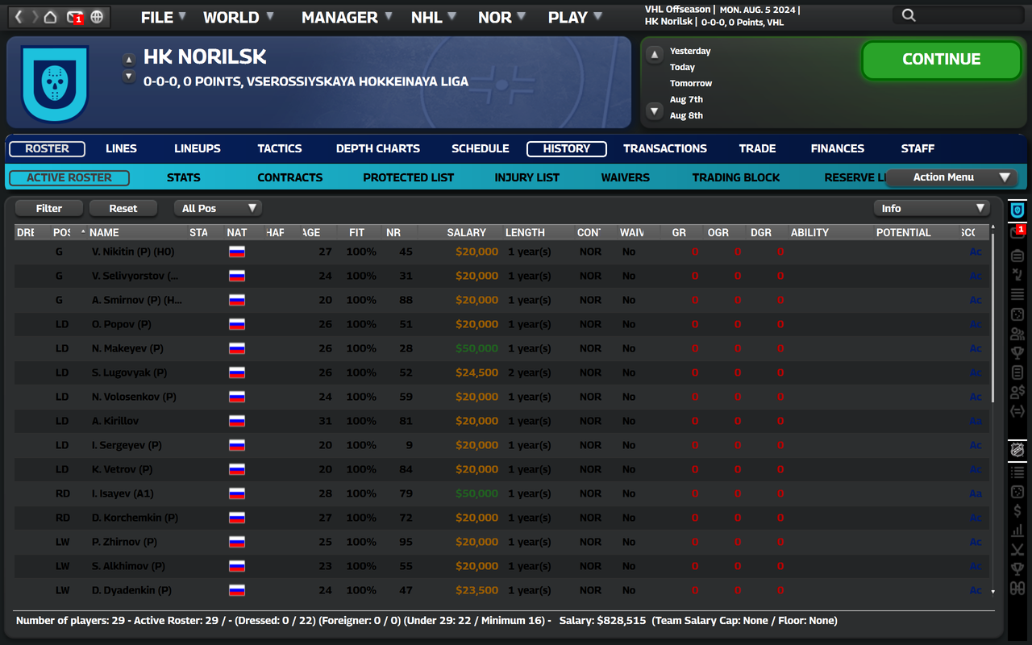This screenshot has width=1032, height=645.
Task: Open sidebar inbox icon with red badge
Action: tap(1017, 233)
